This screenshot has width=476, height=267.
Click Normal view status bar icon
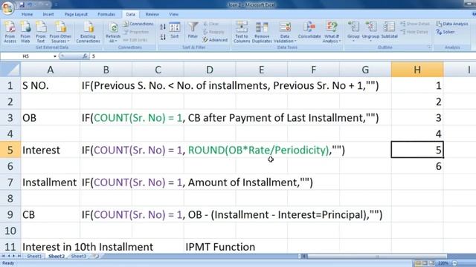418,263
